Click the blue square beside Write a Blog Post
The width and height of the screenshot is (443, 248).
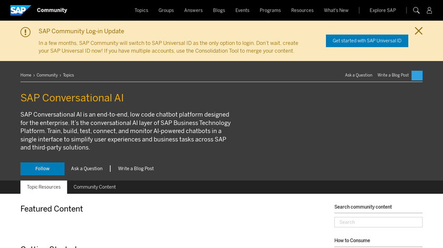tap(417, 75)
